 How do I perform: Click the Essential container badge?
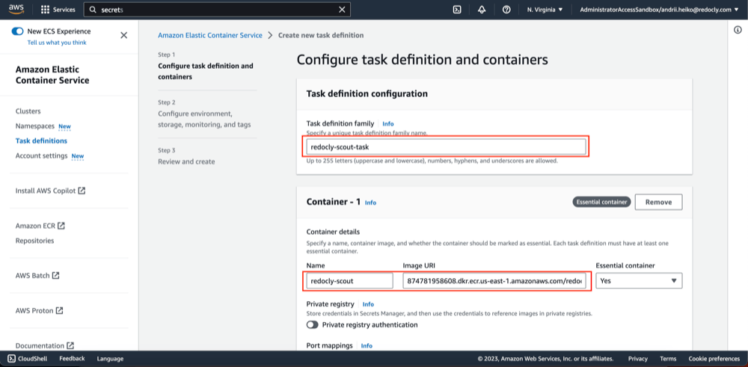(601, 202)
